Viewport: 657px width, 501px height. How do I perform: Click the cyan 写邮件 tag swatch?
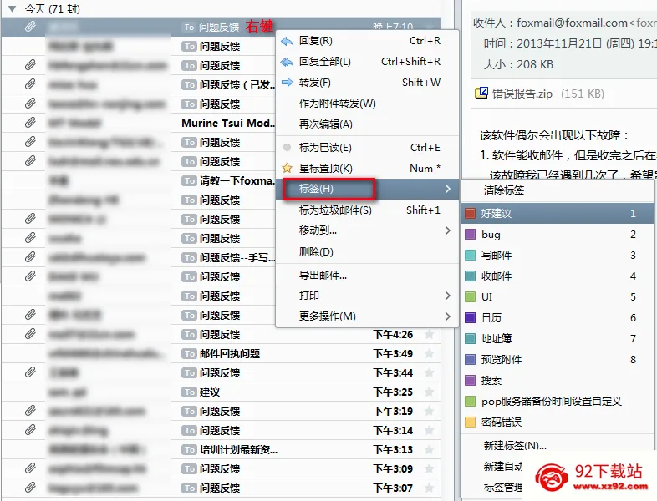[470, 255]
